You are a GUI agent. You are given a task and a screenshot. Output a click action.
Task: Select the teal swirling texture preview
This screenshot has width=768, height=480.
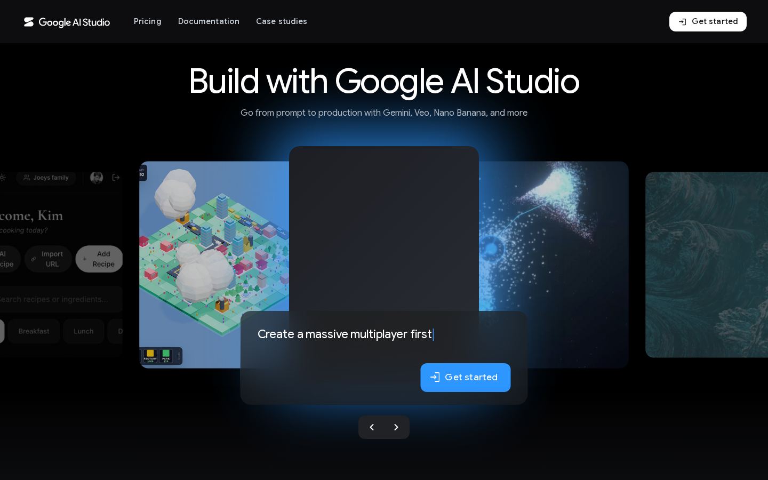click(707, 265)
